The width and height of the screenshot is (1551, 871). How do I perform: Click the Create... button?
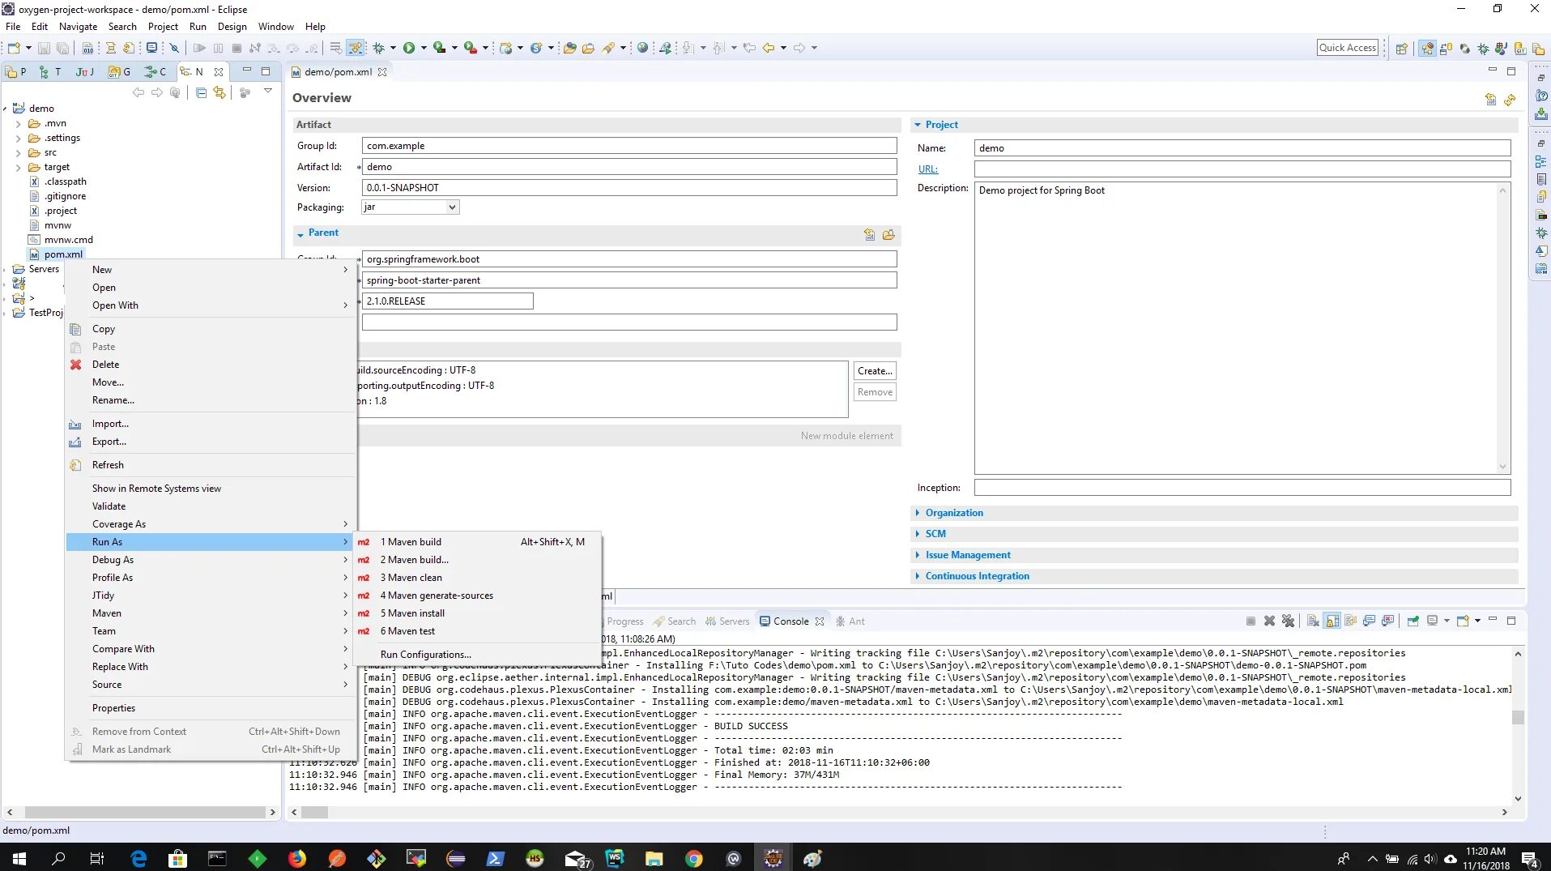pyautogui.click(x=875, y=371)
